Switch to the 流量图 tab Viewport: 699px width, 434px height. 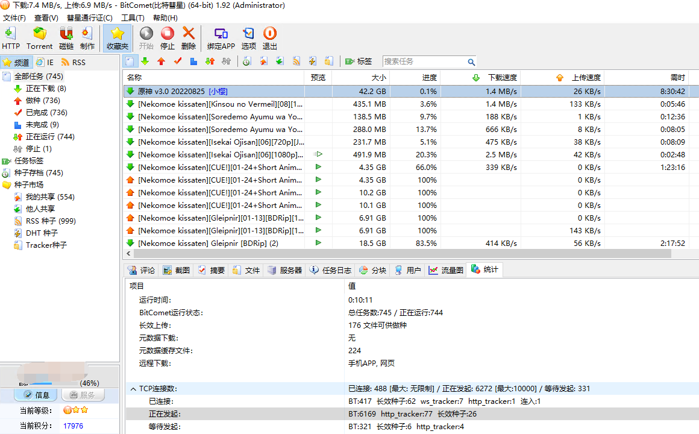446,270
